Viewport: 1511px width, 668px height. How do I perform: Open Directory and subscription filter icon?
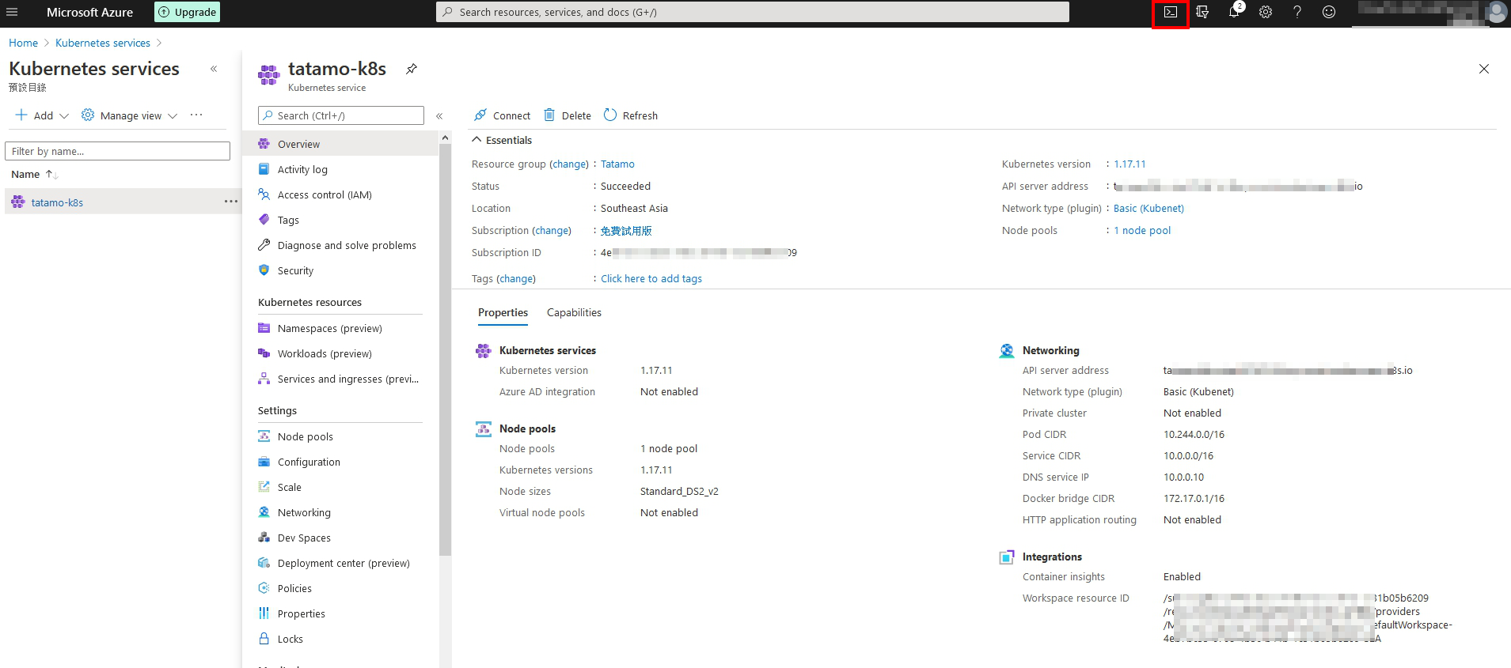tap(1202, 12)
